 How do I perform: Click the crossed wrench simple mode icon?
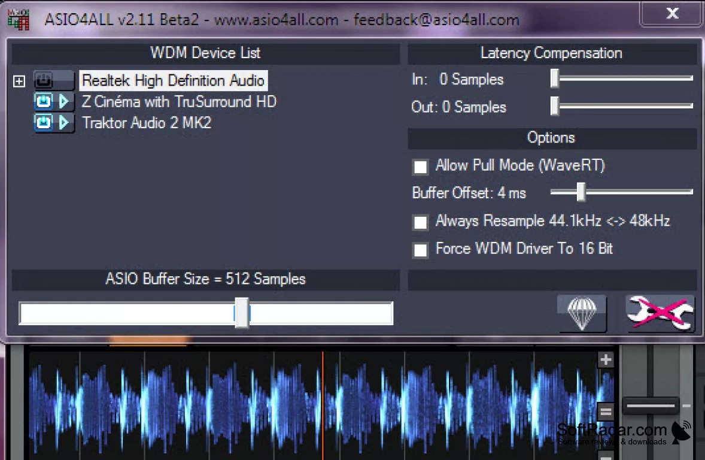click(x=660, y=313)
